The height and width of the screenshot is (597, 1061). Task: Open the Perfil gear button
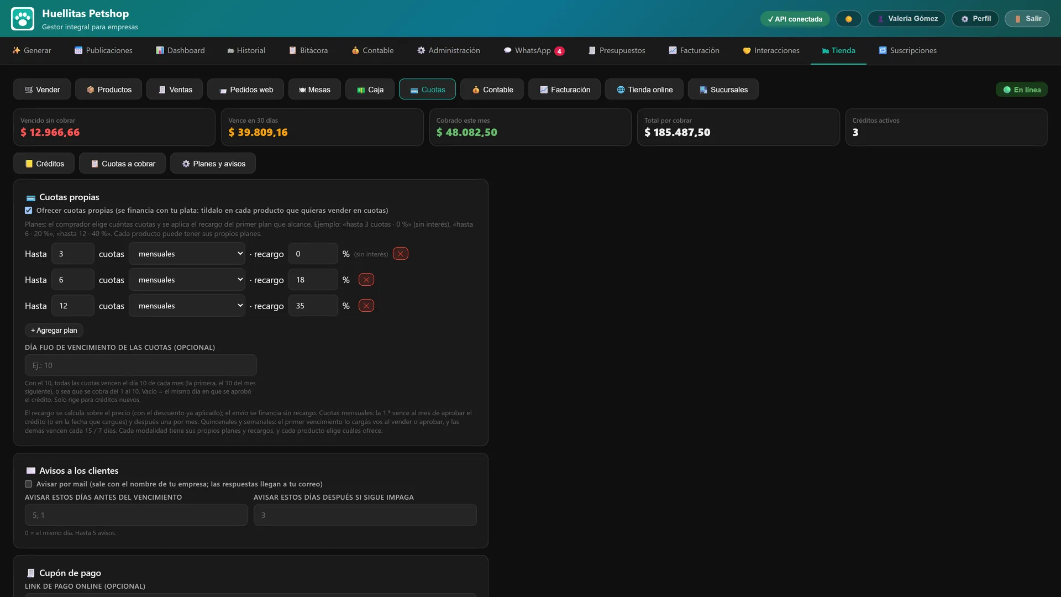click(x=975, y=19)
